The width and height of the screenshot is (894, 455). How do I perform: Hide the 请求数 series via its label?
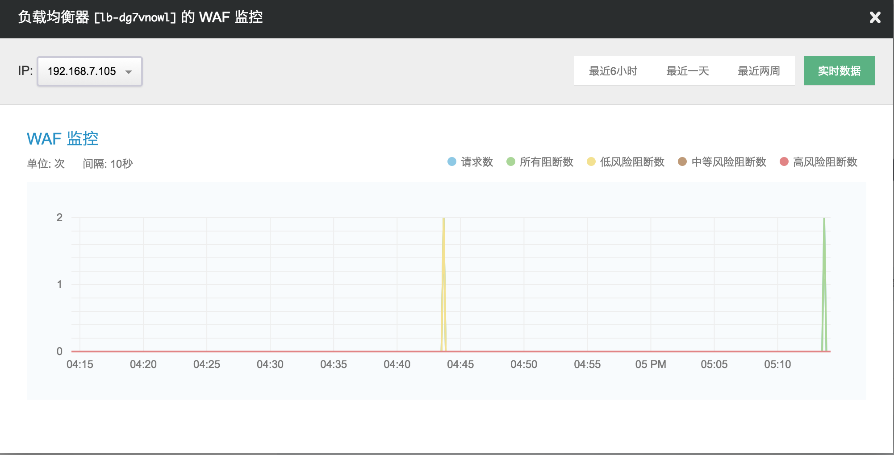477,162
